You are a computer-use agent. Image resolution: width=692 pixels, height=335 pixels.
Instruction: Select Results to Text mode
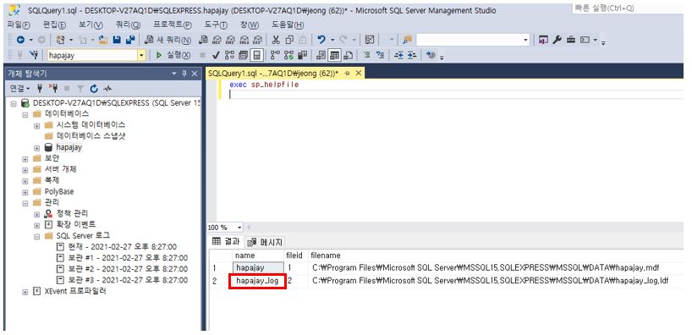click(x=321, y=55)
